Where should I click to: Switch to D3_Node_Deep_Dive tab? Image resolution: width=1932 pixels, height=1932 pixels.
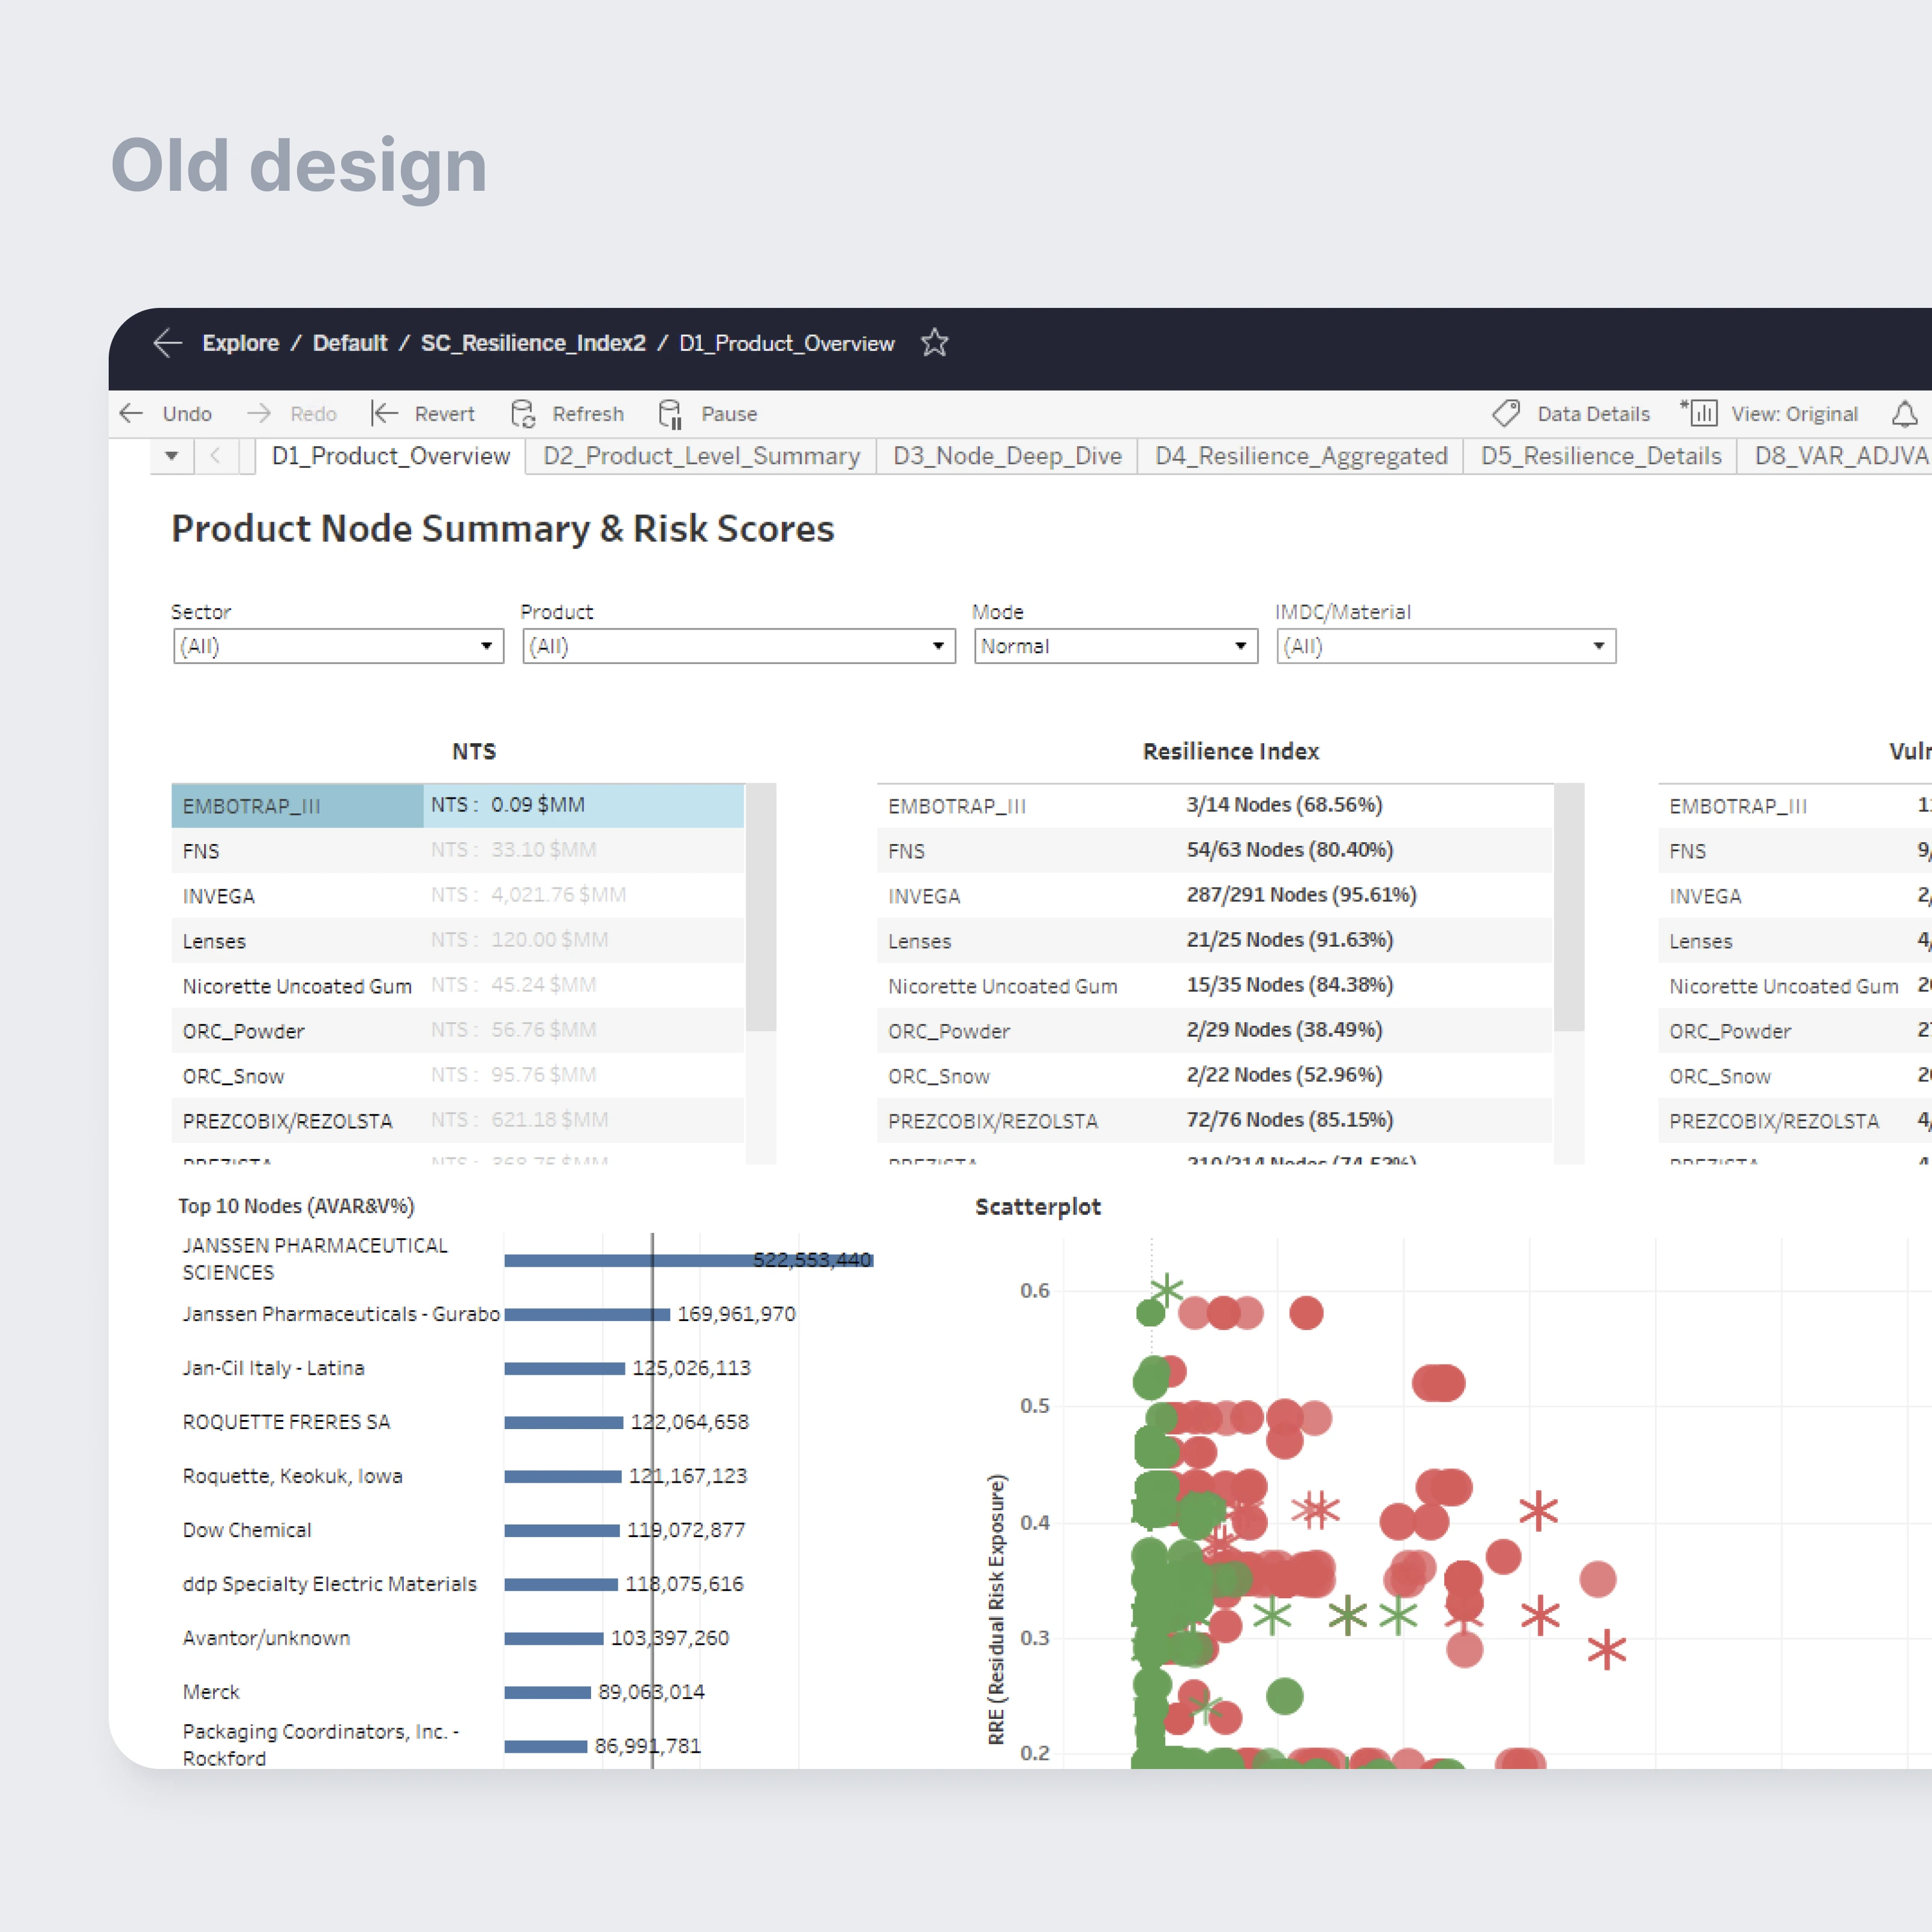tap(1007, 456)
